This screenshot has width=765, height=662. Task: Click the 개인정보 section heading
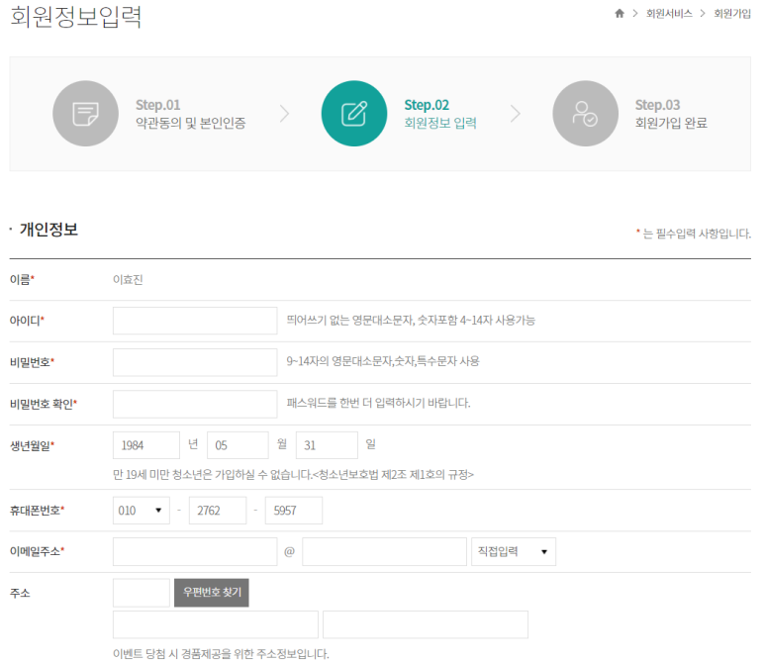tap(48, 230)
